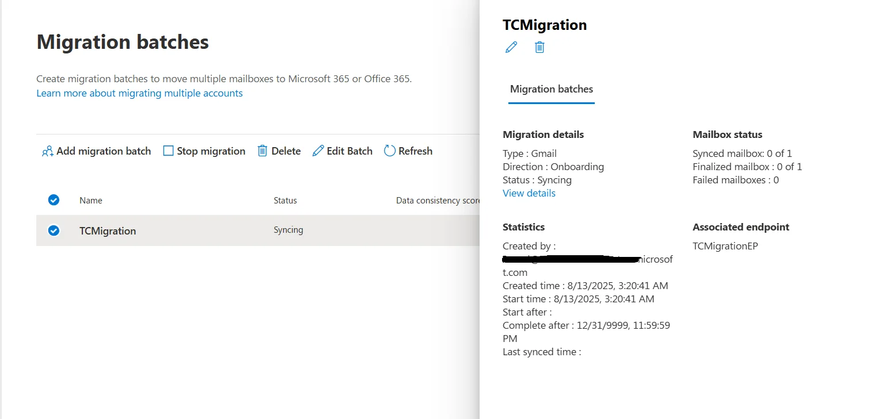This screenshot has width=874, height=419.
Task: Open Learn more about migrating multiple accounts
Action: tap(139, 93)
